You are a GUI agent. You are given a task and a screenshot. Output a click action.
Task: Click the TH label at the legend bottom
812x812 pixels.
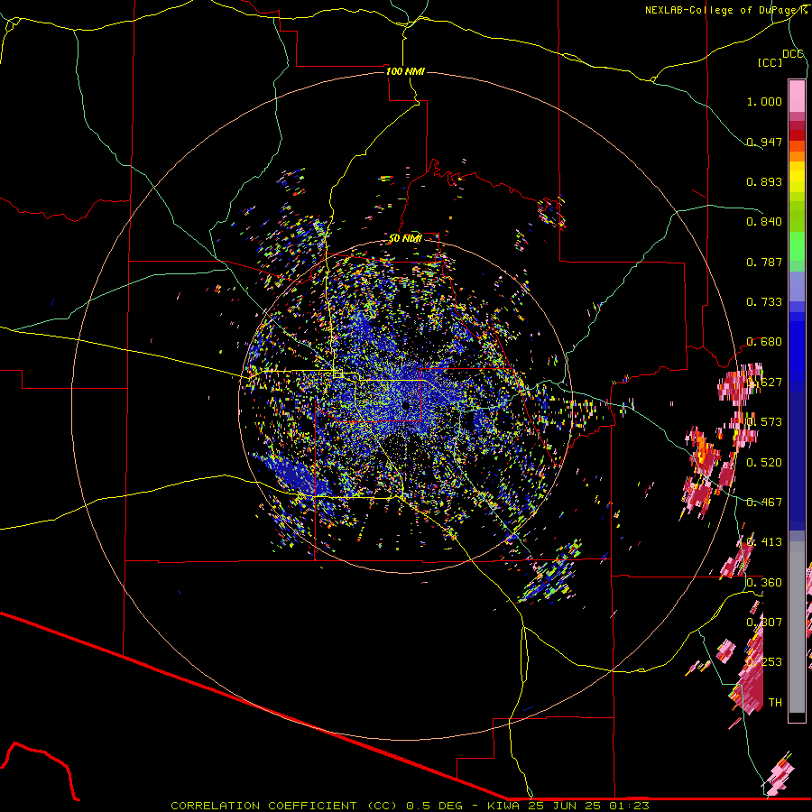pyautogui.click(x=775, y=703)
